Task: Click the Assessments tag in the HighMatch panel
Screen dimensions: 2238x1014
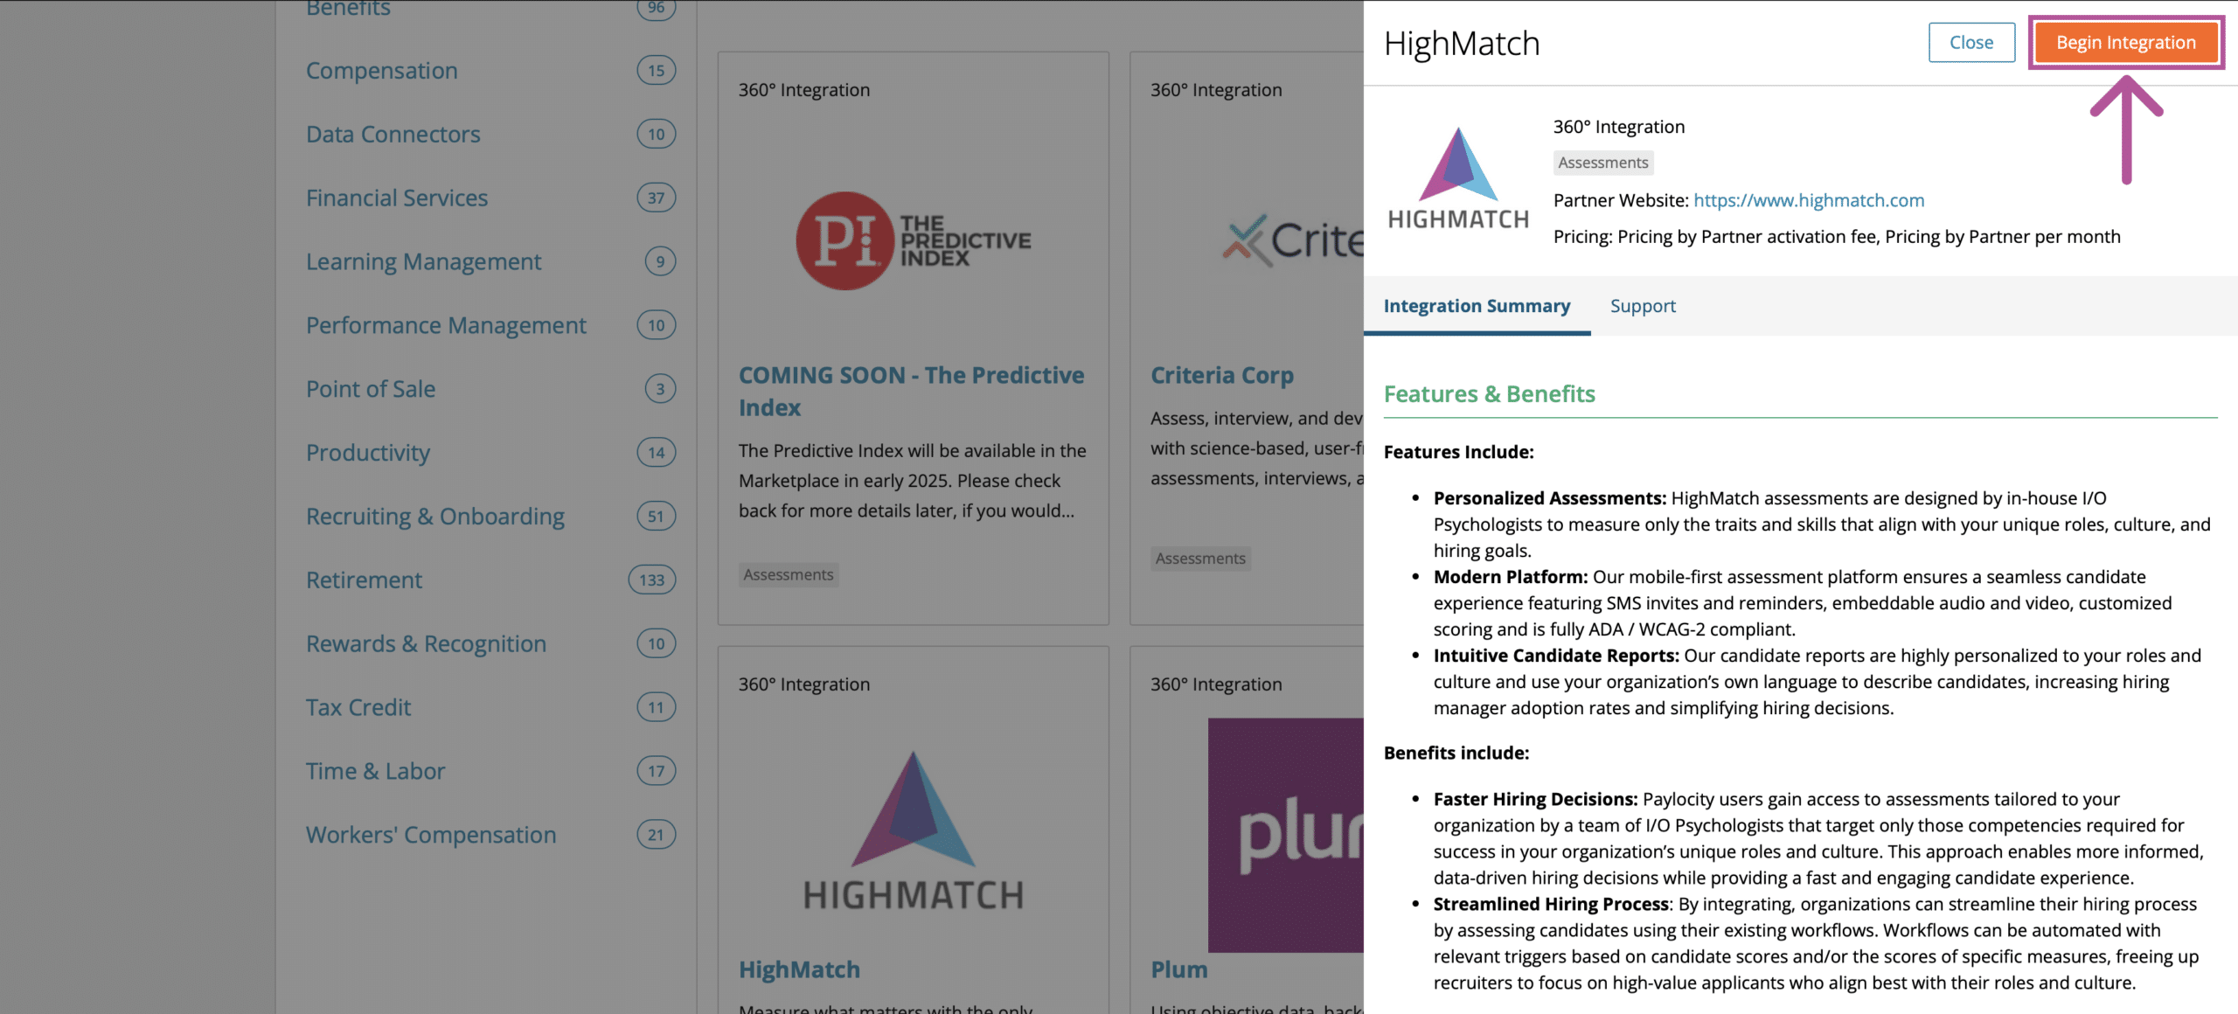Action: click(1603, 163)
